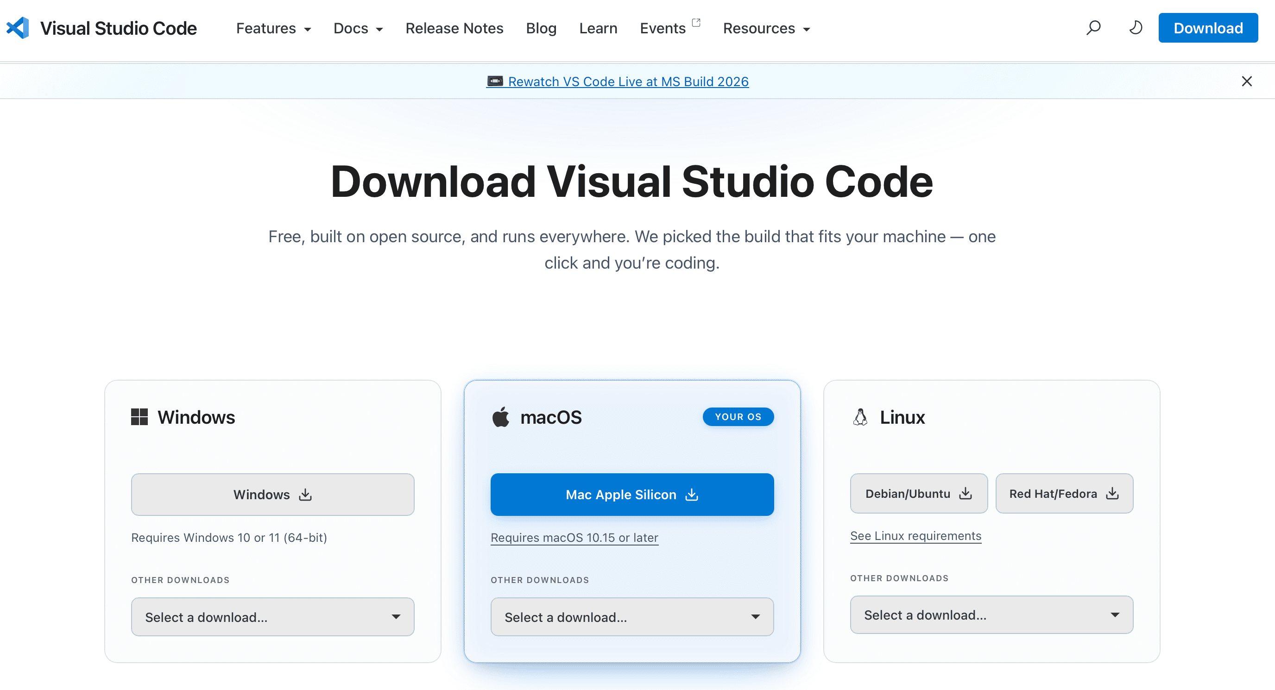The height and width of the screenshot is (690, 1275).
Task: Download the Red Hat/Fedora package
Action: (x=1064, y=493)
